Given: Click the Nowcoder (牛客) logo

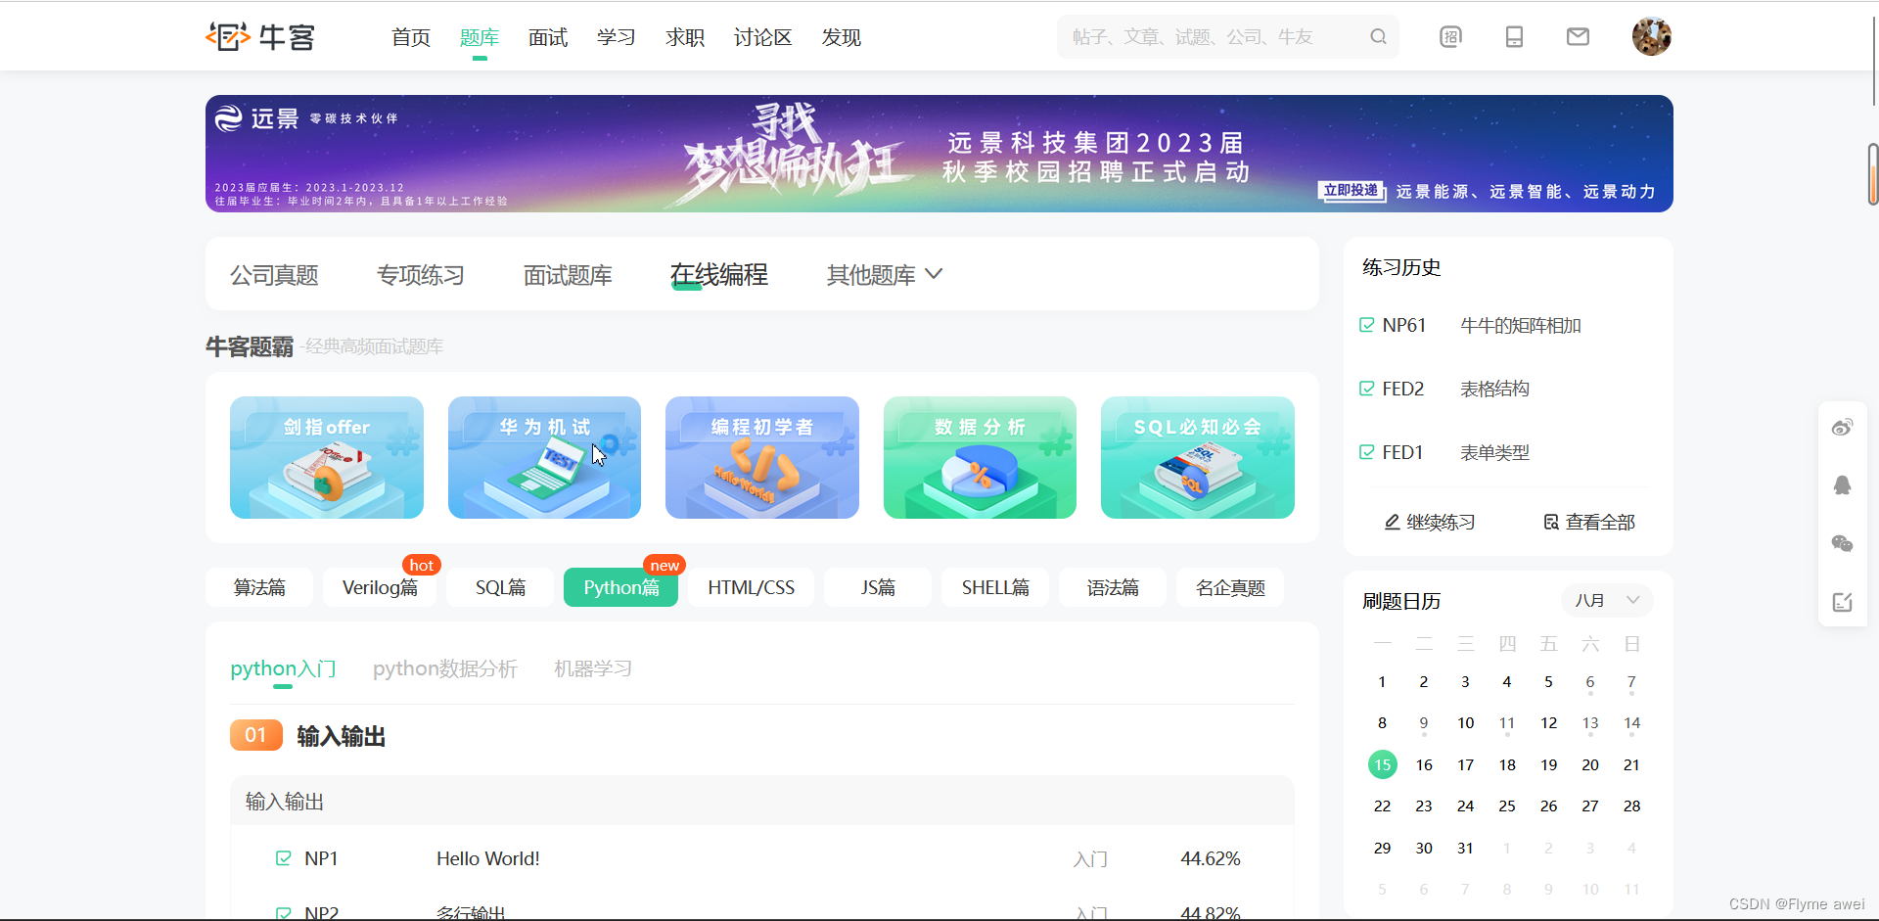Looking at the screenshot, I should point(260,36).
